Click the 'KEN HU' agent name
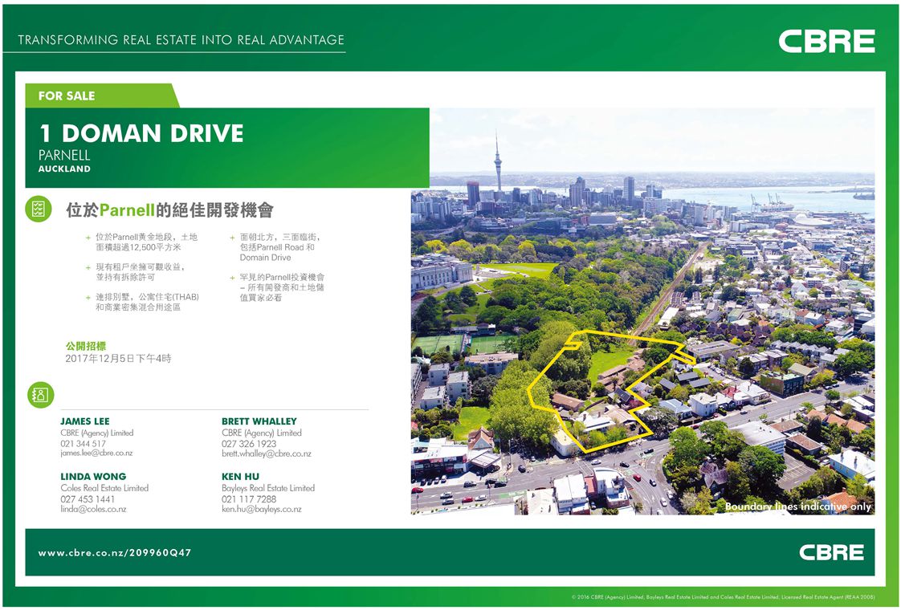This screenshot has height=610, width=901. 240,477
